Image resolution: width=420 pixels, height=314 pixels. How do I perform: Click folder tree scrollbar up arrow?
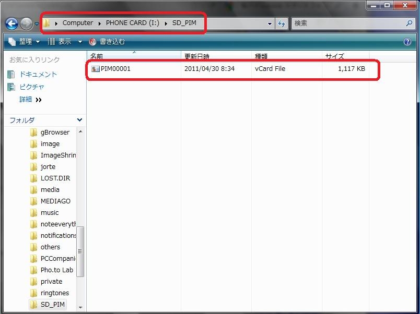coord(80,131)
